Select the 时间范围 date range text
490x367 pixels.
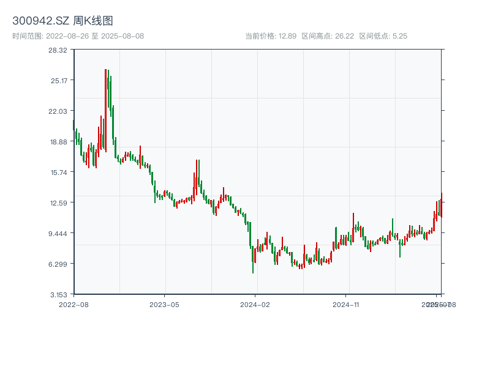point(78,36)
